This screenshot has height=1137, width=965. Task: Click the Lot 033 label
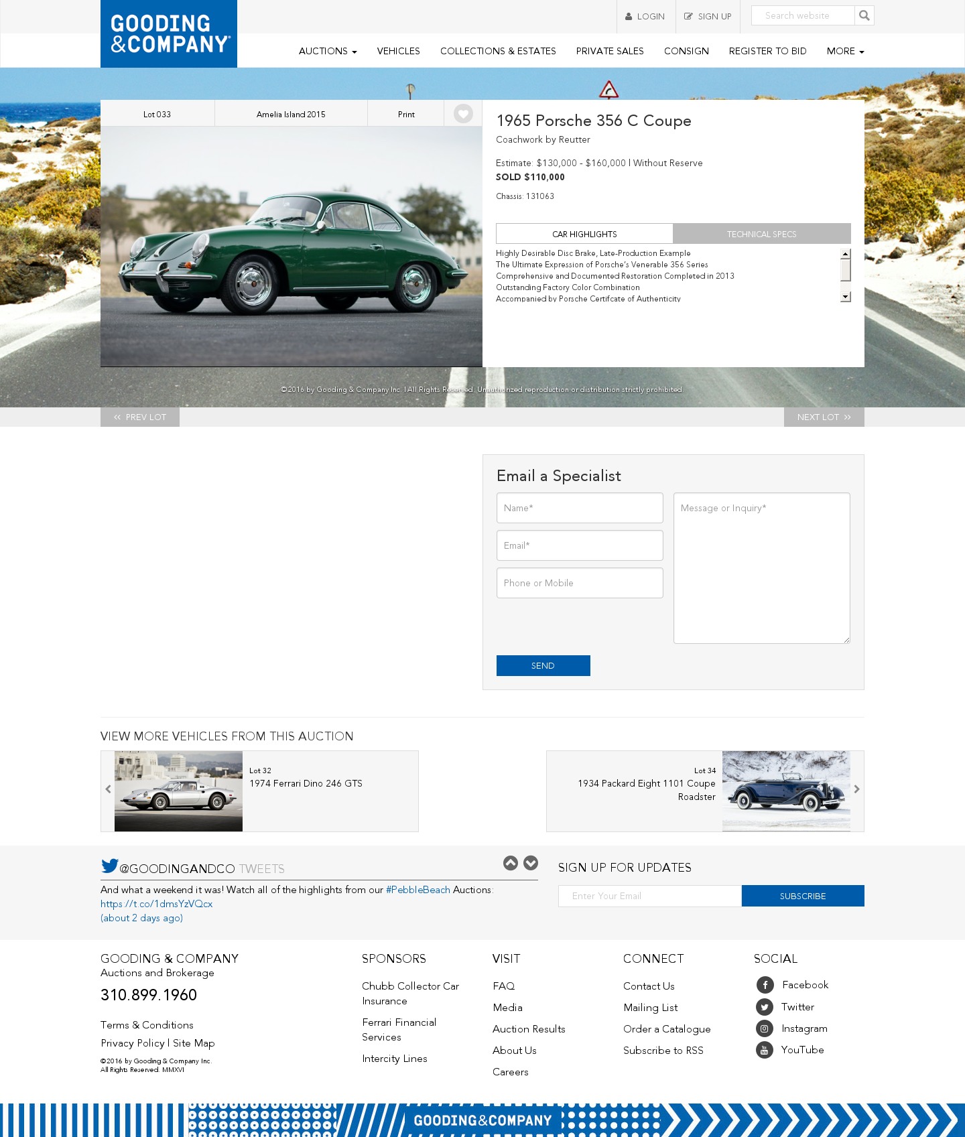(157, 114)
